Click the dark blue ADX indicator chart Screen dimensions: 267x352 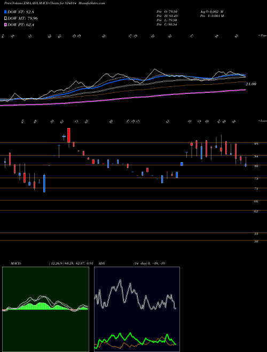coord(137,309)
